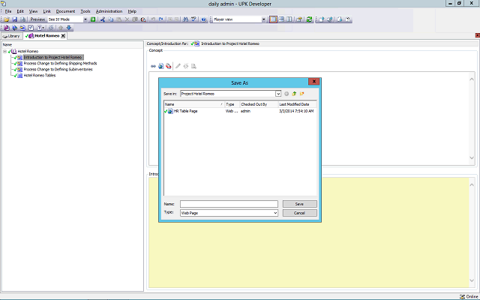Select the Hotel Romeo root node
The image size is (480, 300).
(x=28, y=52)
